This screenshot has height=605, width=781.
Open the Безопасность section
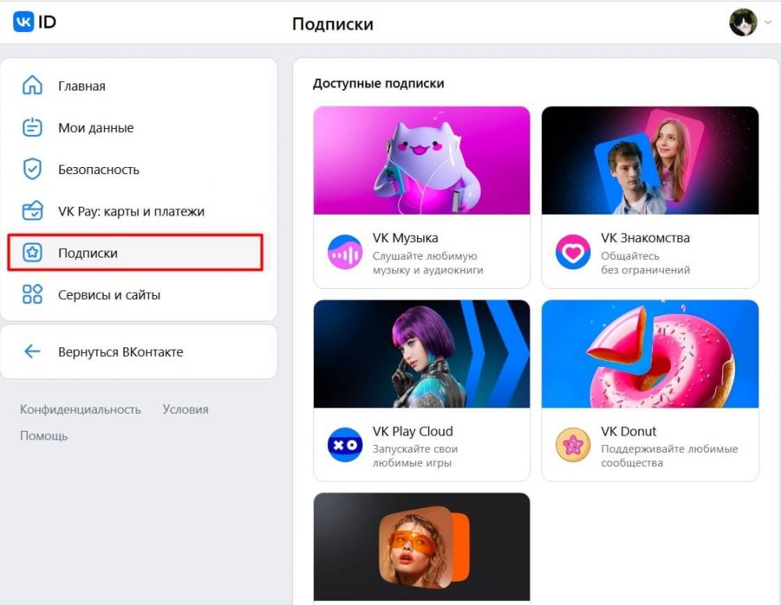[x=98, y=170]
